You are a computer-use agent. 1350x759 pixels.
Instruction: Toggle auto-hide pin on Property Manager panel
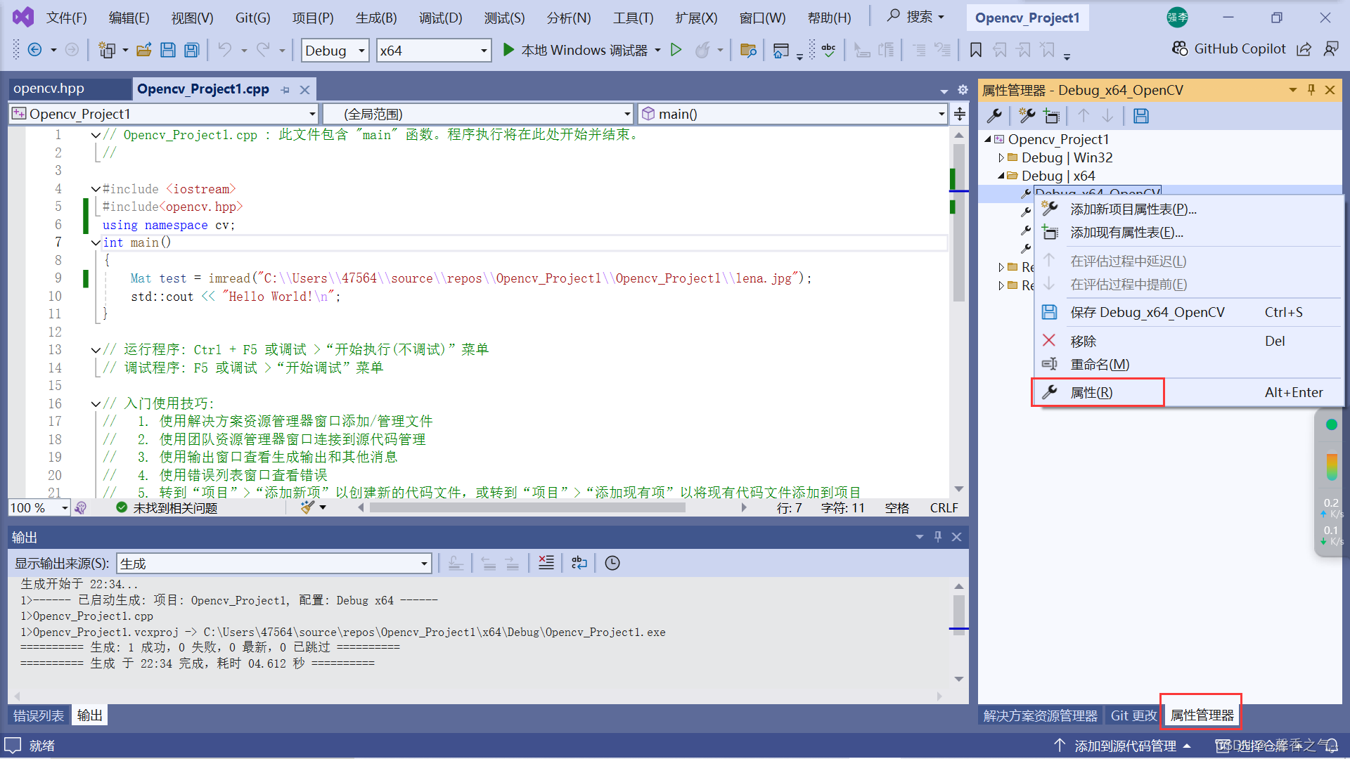click(1311, 90)
